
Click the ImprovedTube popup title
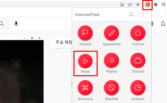click(x=87, y=15)
